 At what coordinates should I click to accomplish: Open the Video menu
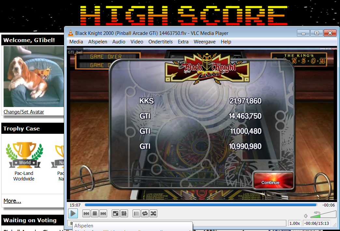(136, 42)
